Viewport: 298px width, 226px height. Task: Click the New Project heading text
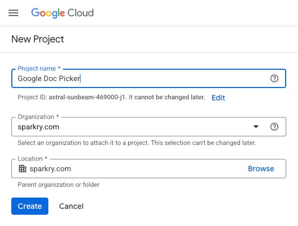tap(38, 39)
